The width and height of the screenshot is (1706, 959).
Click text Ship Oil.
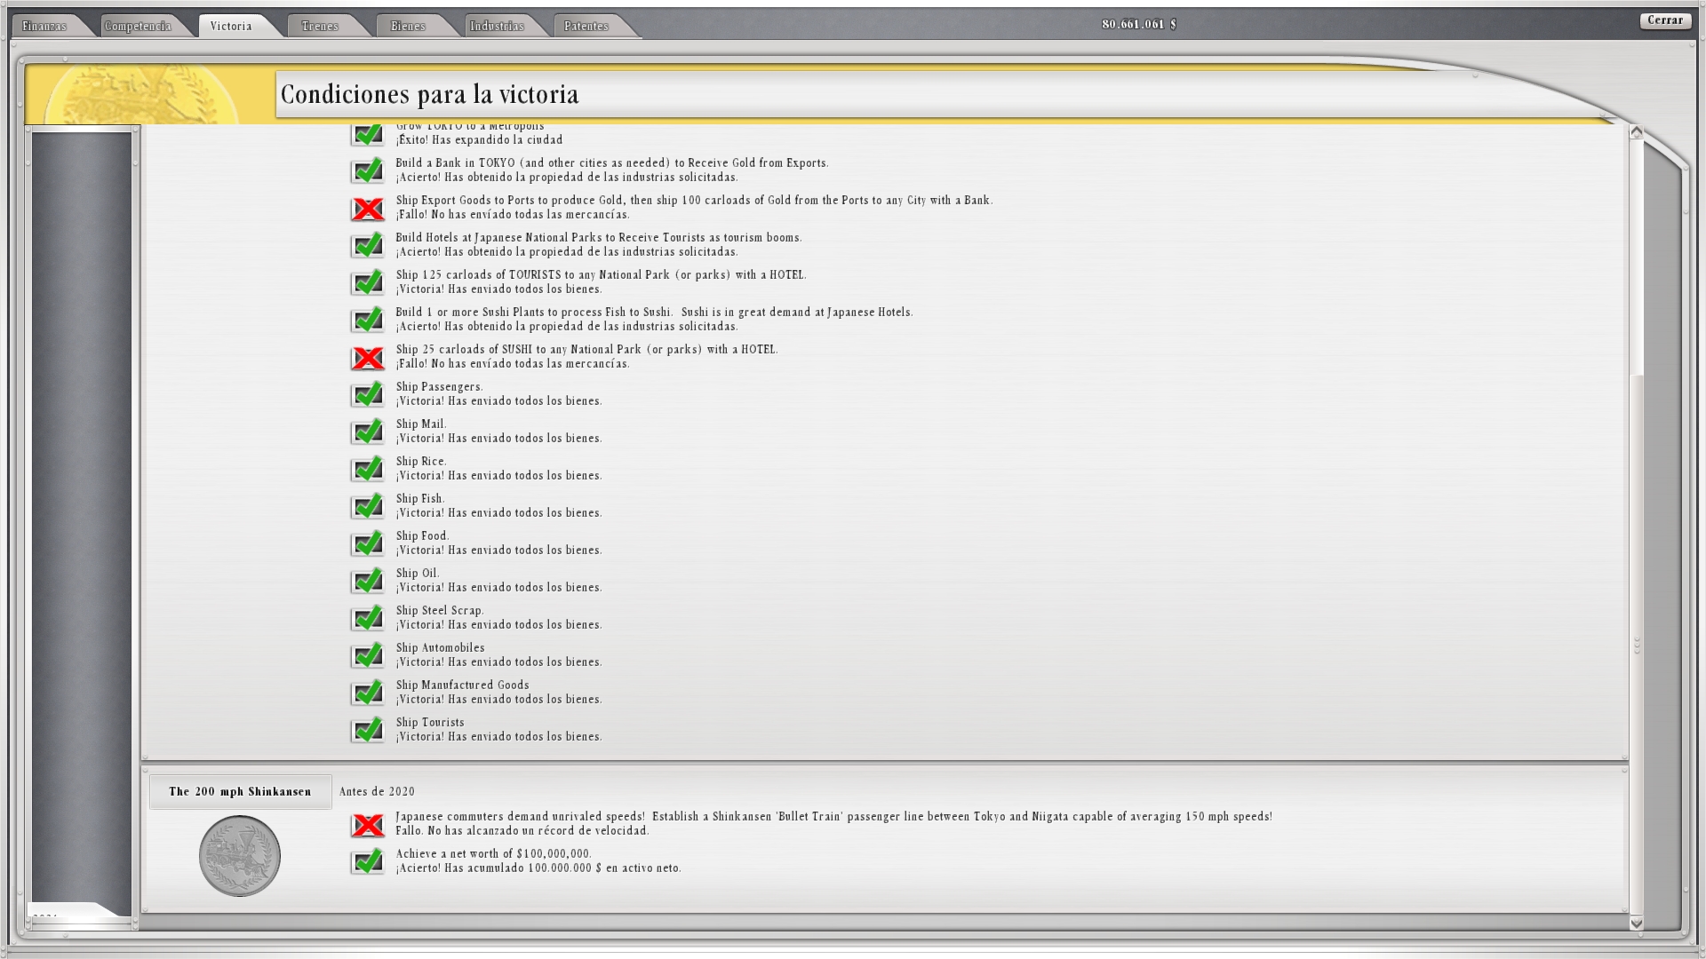point(418,573)
